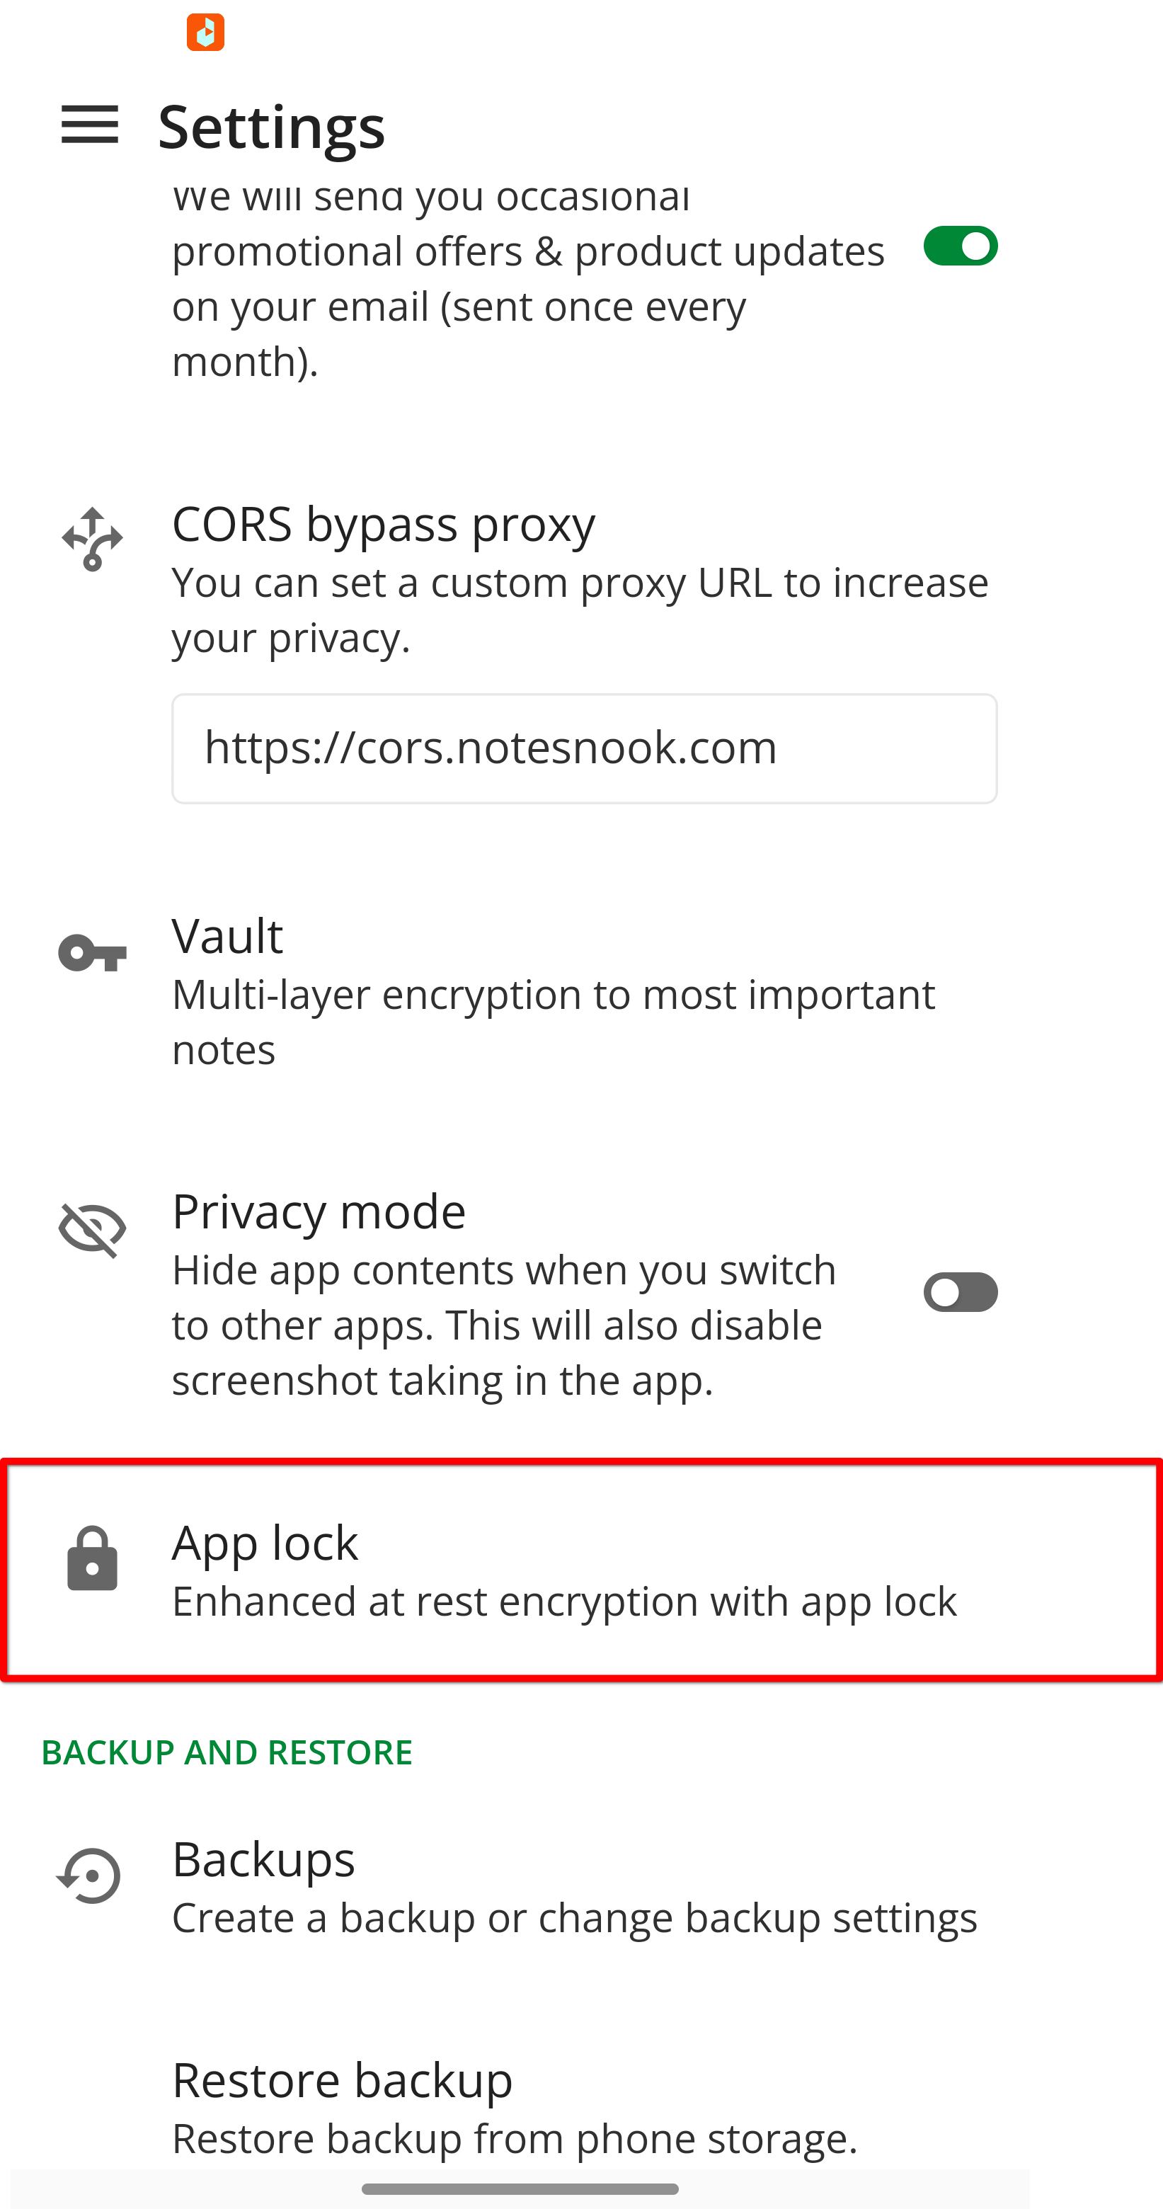
Task: Click the App lock padlock icon
Action: 93,1559
